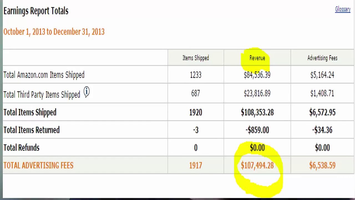Viewport: 355px width, 200px height.
Task: Click the Earnings Report Totals heading
Action: click(x=36, y=11)
